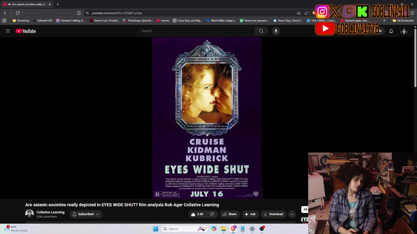This screenshot has height=234, width=417.
Task: Click the Eyes Wide Shut video player
Action: click(x=207, y=118)
